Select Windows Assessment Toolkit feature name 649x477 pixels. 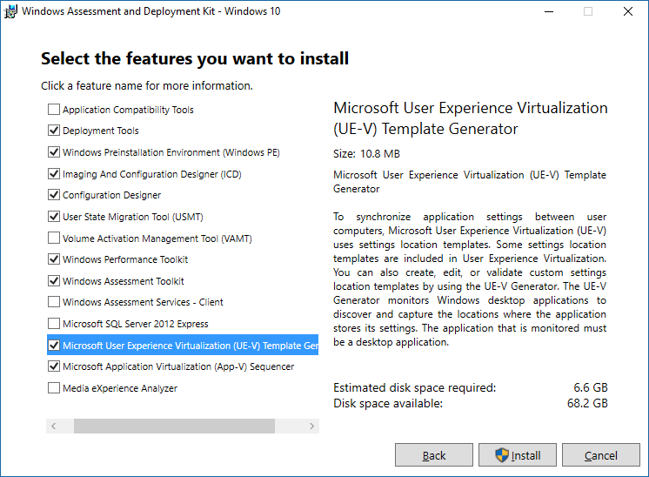pos(124,281)
